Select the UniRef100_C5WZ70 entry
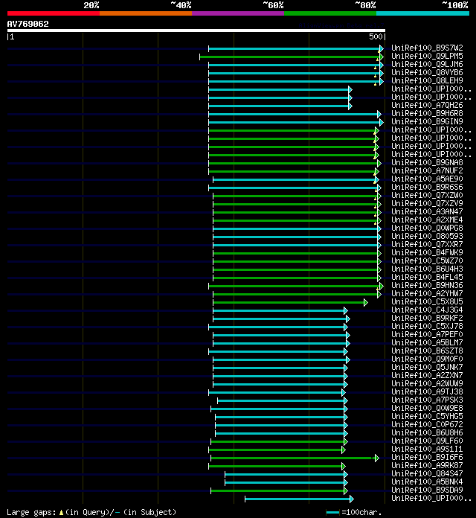The image size is (476, 518). [427, 261]
